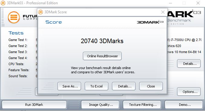The height and width of the screenshot is (111, 205).
Task: Close the 3DMark03 main window
Action: (198, 3)
